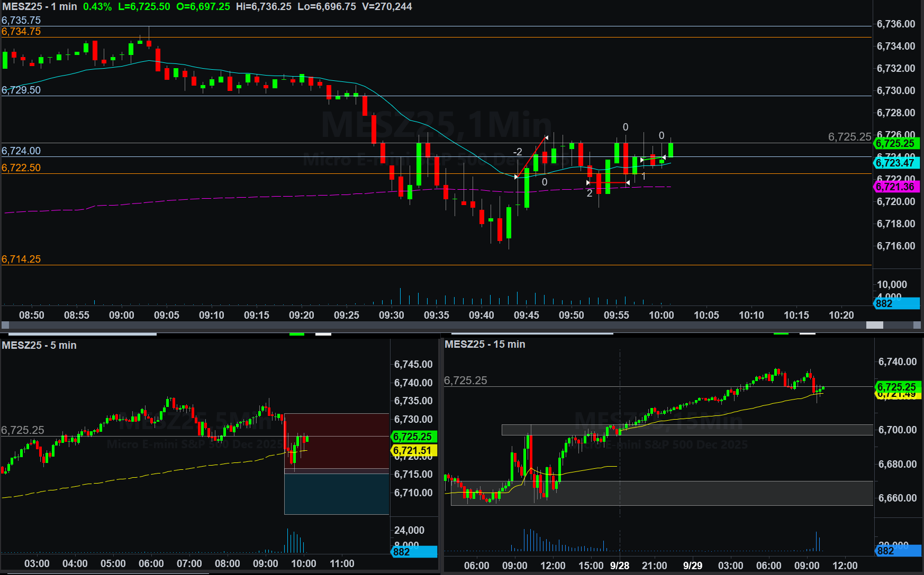924x575 pixels.
Task: Grab the 1 min chart horizontal scrollbar thumb
Action: [x=874, y=325]
